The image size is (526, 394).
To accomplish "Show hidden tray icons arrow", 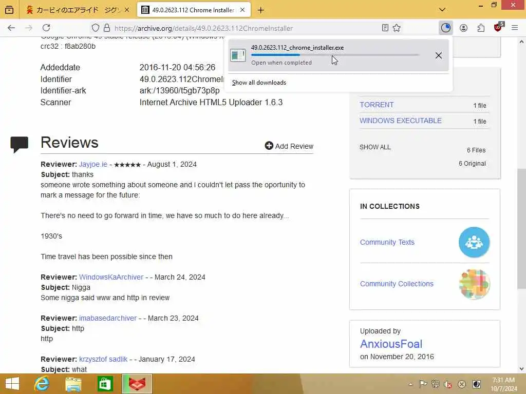I will (x=410, y=384).
